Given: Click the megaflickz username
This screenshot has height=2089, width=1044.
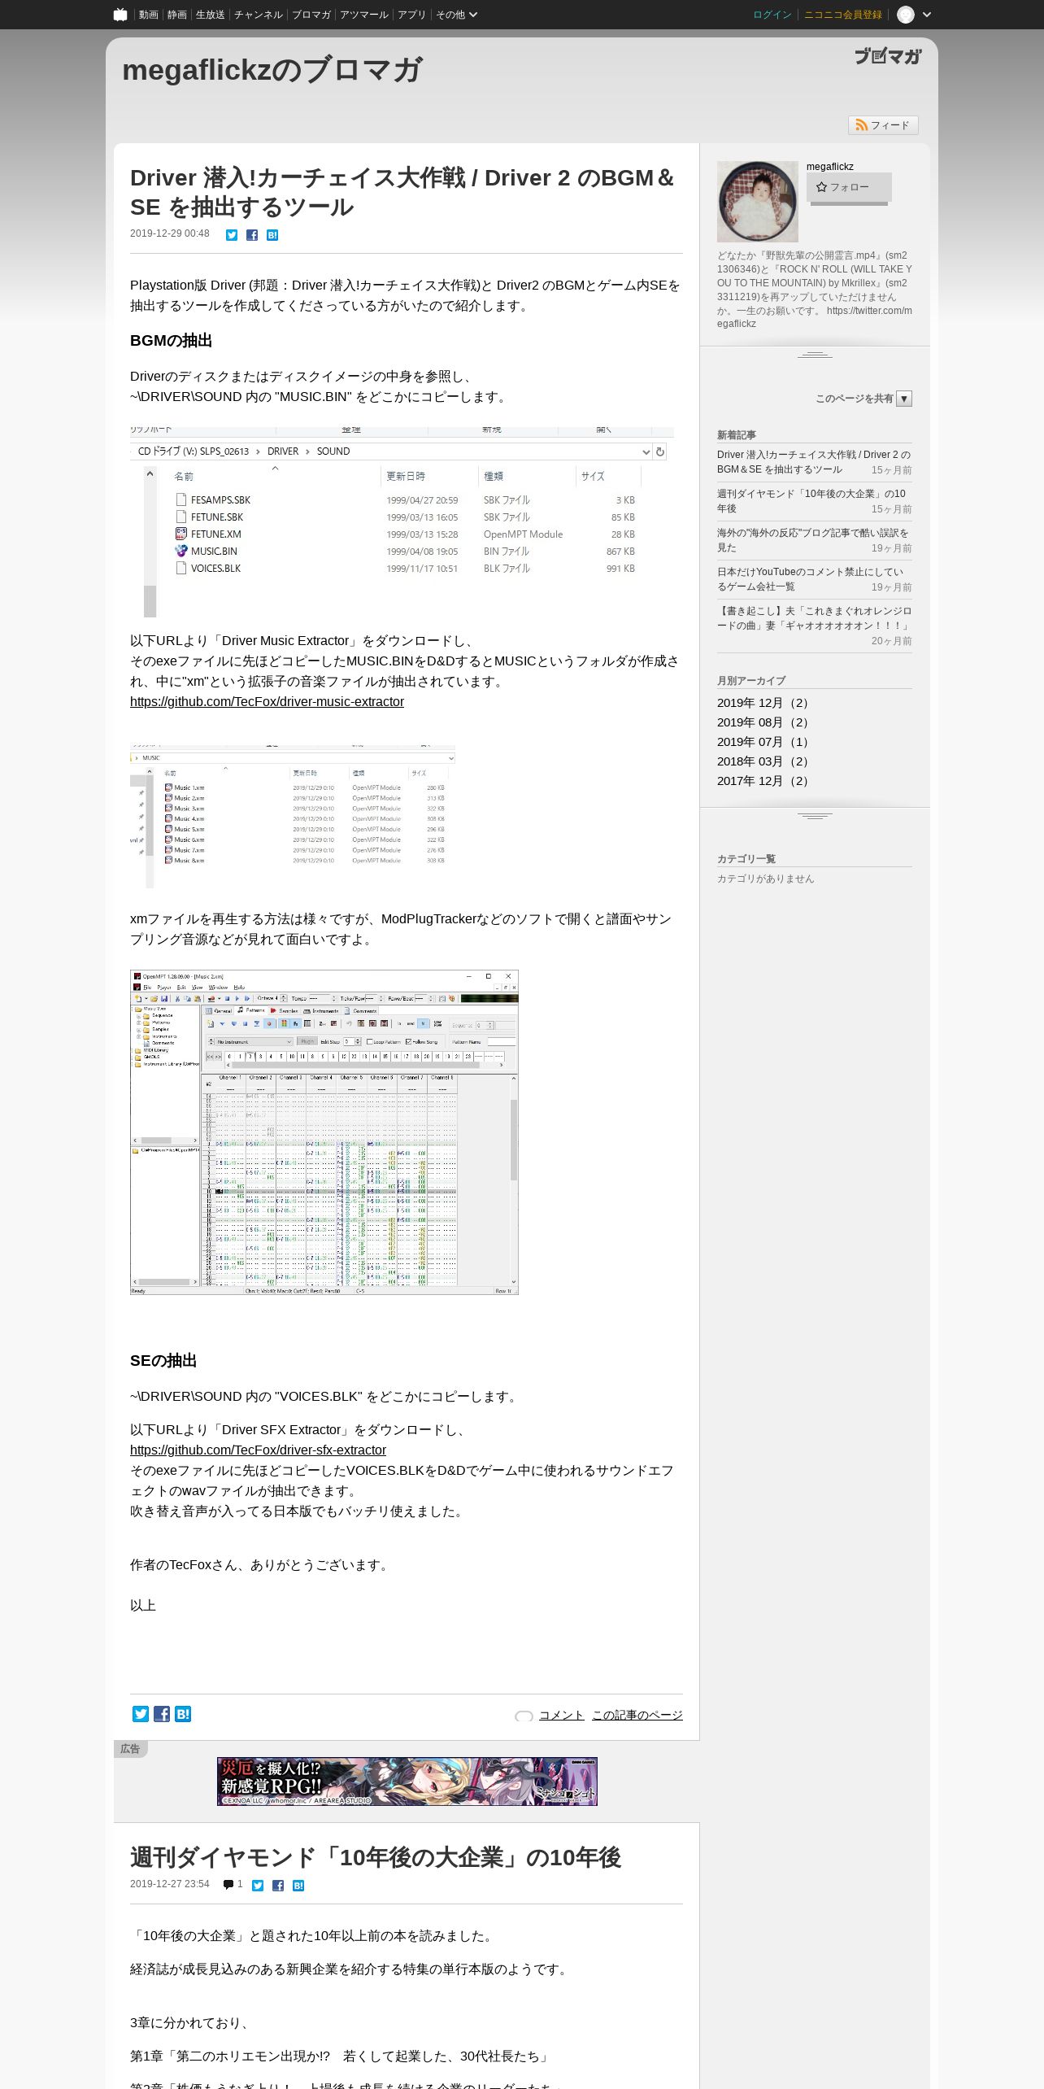Looking at the screenshot, I should pos(830,167).
